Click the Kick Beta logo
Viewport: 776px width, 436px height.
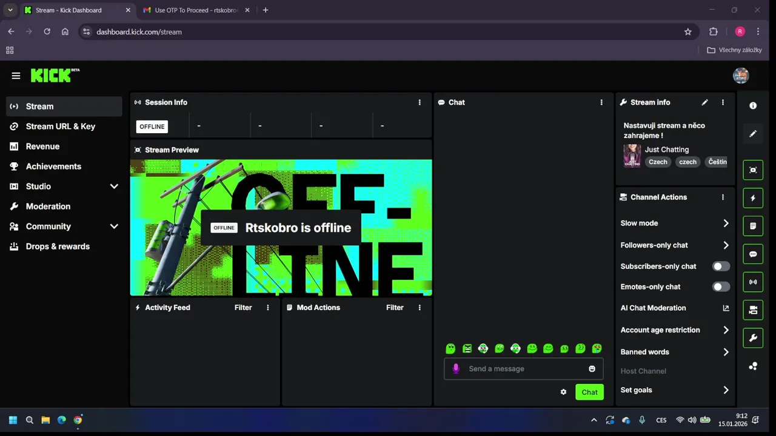pos(55,75)
